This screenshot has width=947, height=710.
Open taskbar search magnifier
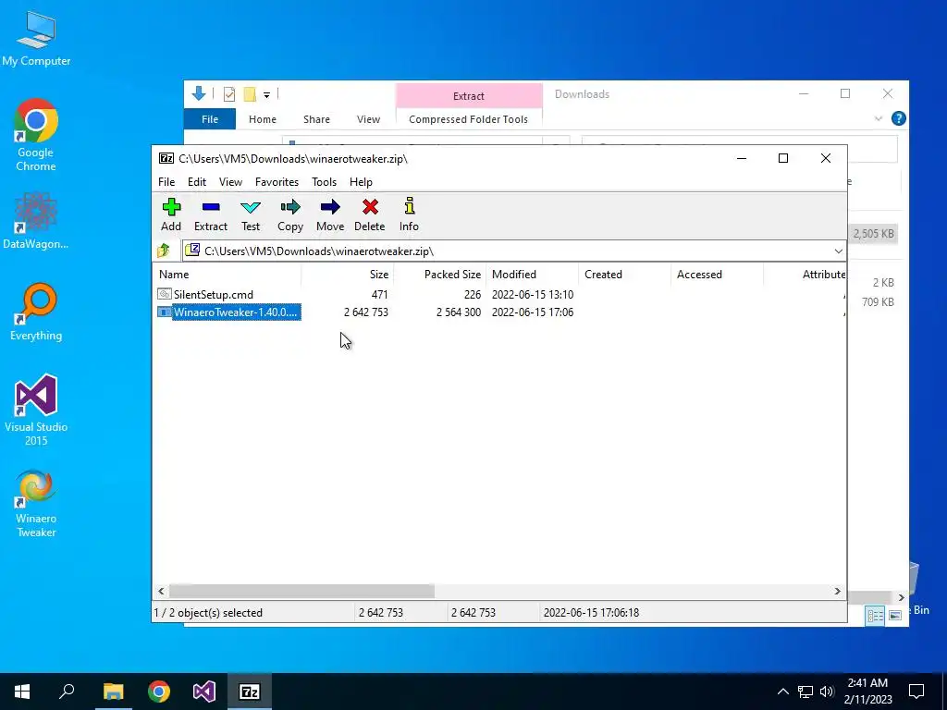pyautogui.click(x=67, y=692)
